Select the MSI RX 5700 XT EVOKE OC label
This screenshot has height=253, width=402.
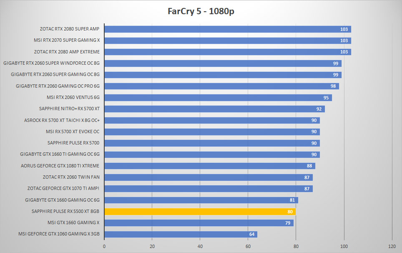click(73, 132)
